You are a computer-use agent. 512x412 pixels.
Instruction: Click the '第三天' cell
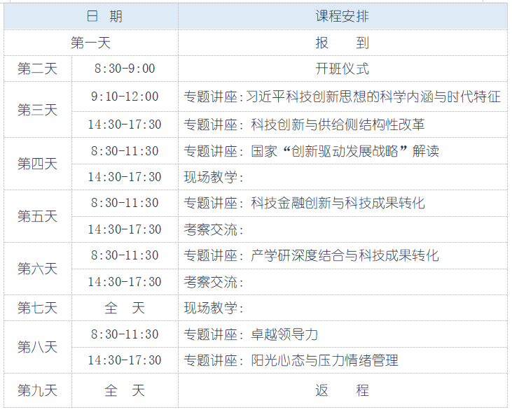pos(38,110)
